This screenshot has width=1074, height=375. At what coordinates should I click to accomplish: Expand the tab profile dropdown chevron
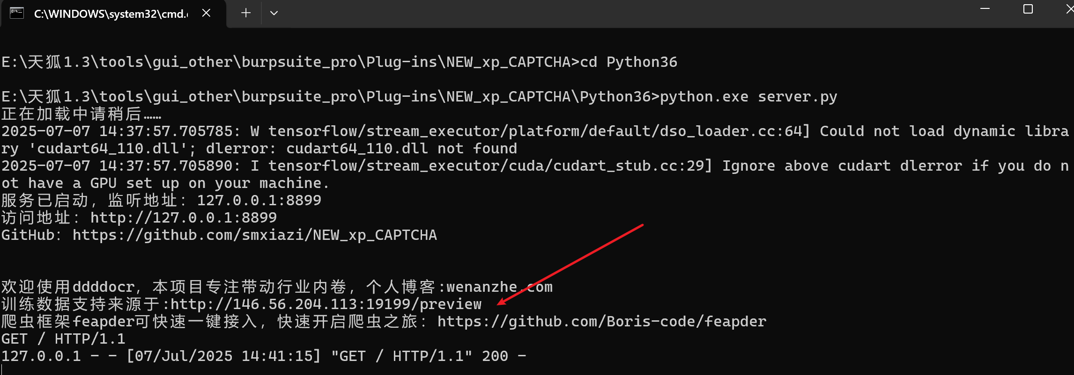[274, 13]
